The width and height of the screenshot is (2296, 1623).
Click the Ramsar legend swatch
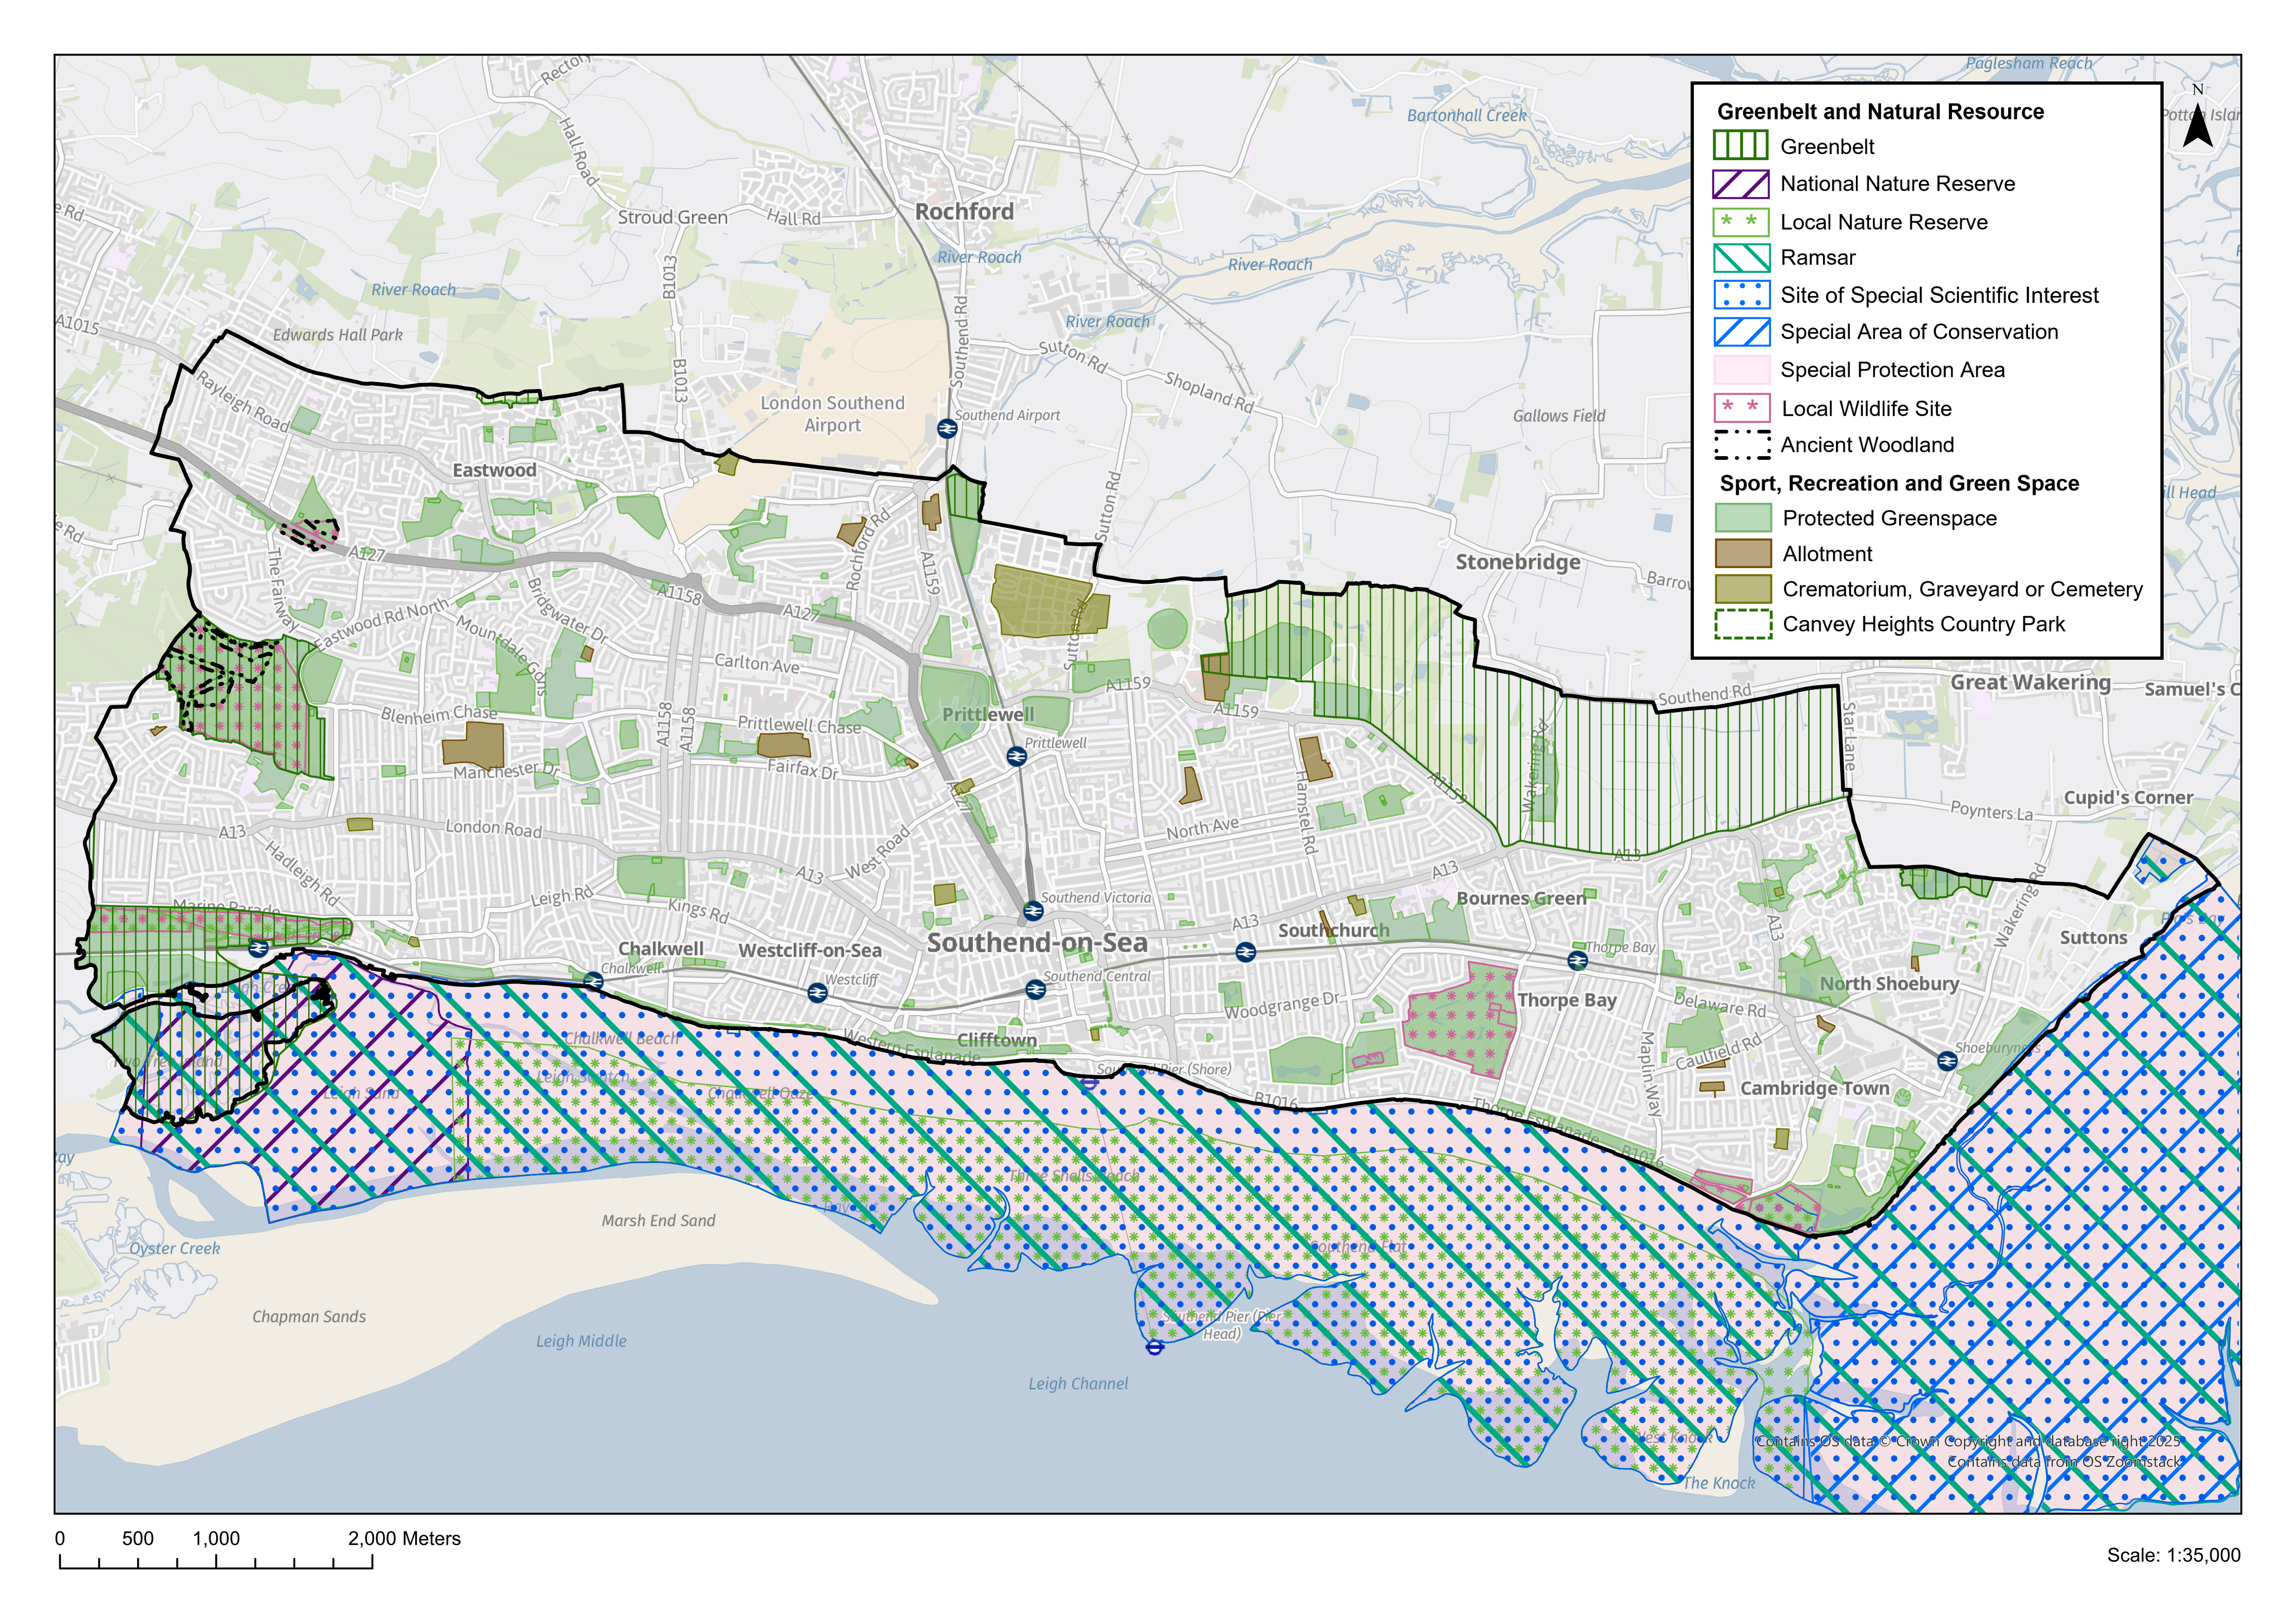1741,258
